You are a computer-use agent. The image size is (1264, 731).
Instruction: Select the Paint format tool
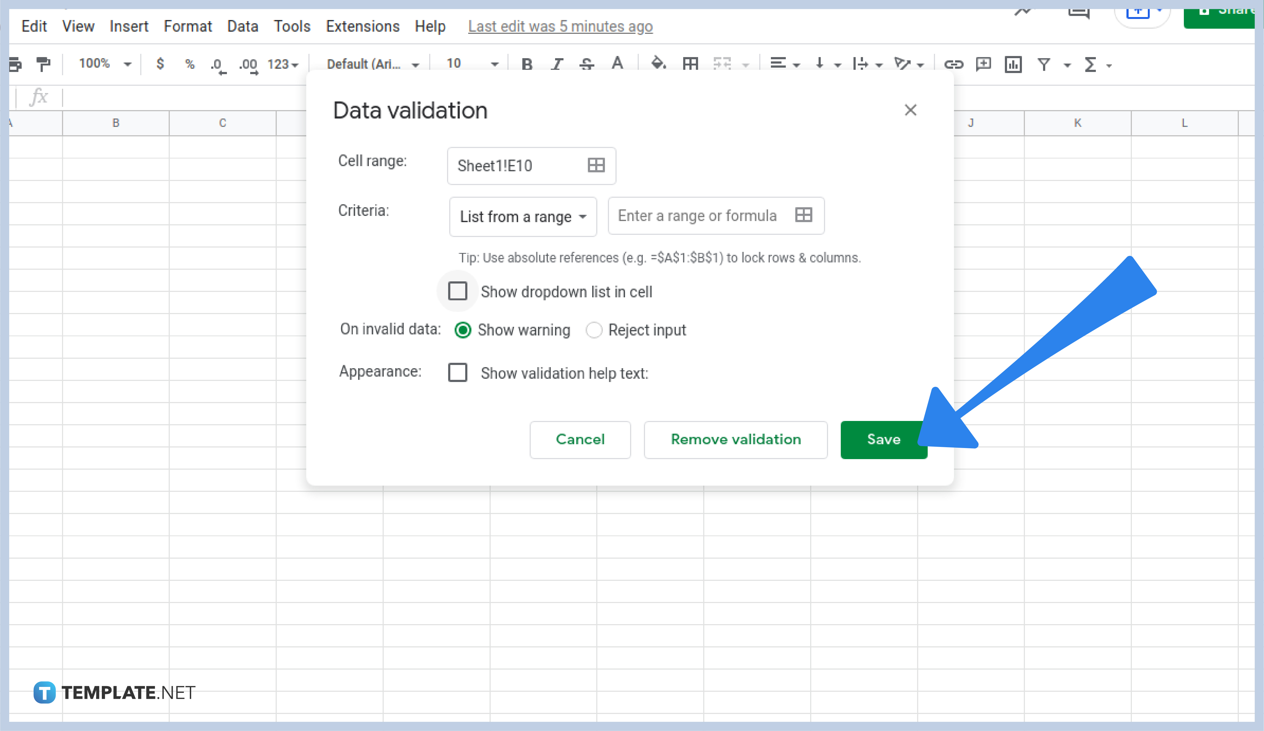click(x=44, y=64)
